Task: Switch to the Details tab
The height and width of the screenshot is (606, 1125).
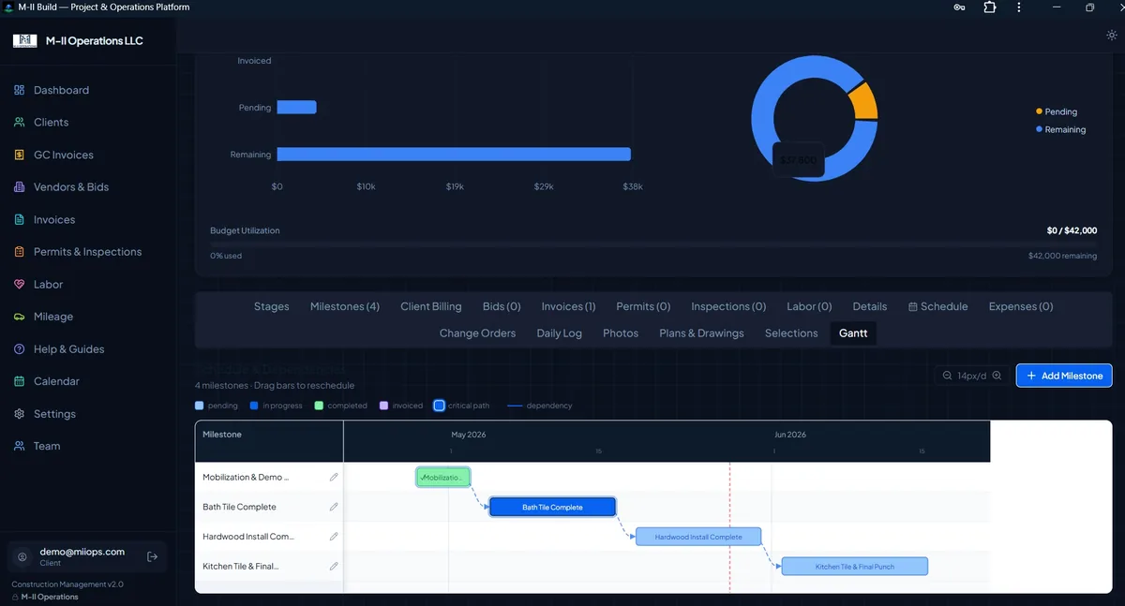Action: [870, 306]
